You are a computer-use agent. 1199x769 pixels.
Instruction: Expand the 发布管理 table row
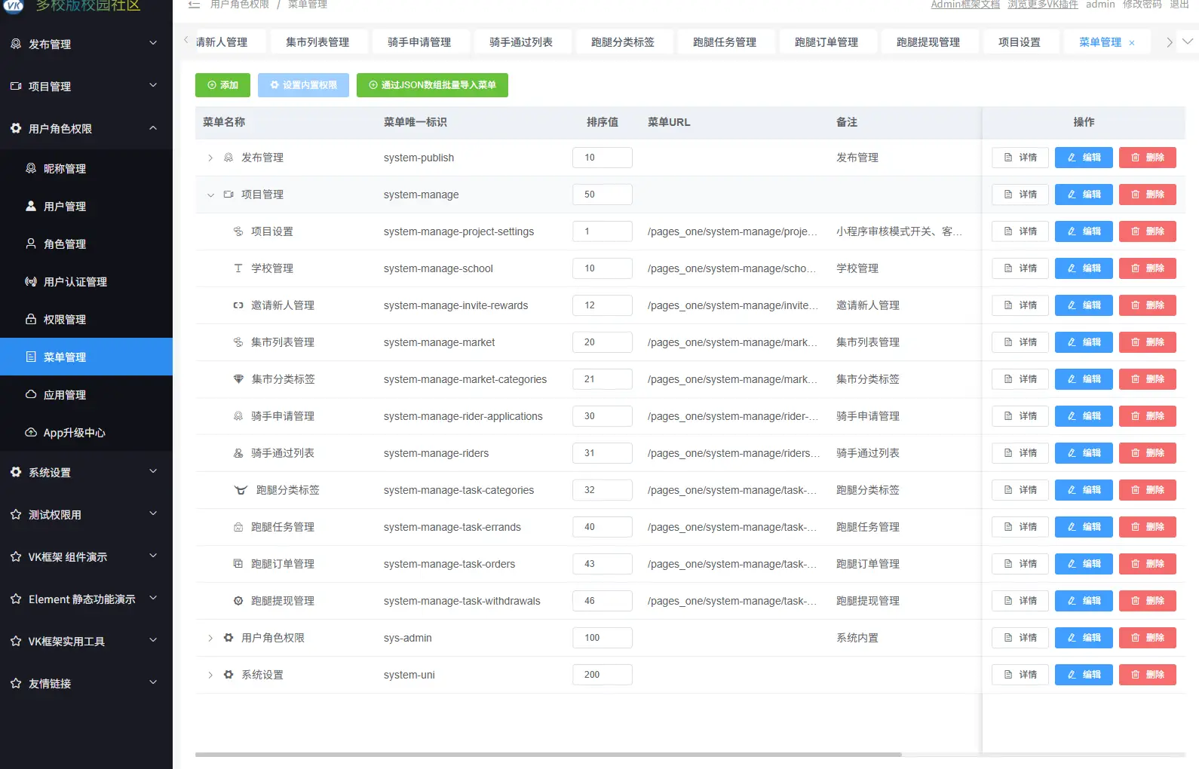point(210,158)
